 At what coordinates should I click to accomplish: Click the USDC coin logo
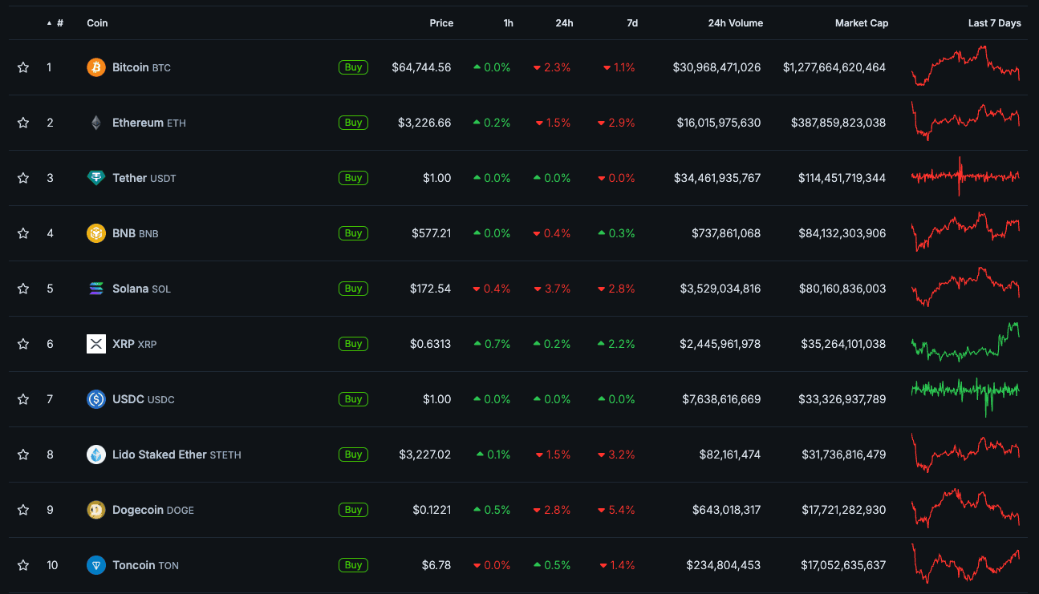tap(96, 399)
